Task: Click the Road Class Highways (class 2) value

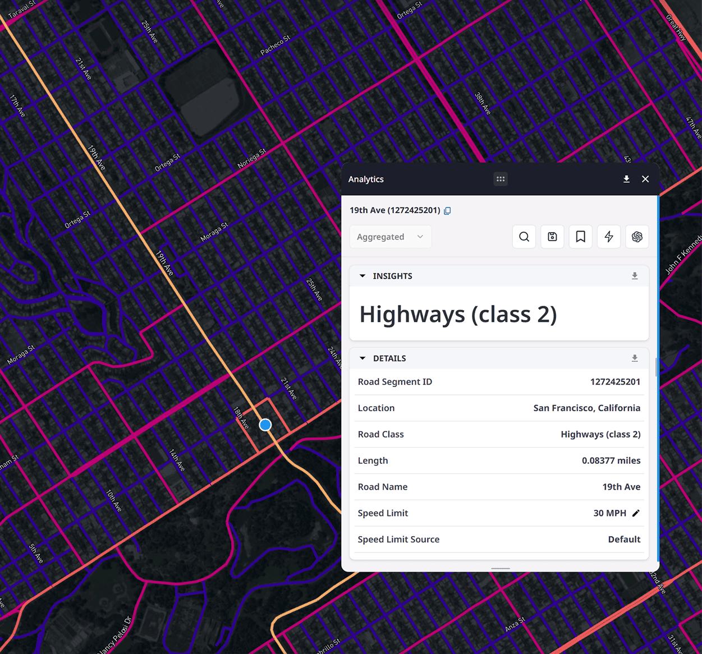Action: point(600,434)
